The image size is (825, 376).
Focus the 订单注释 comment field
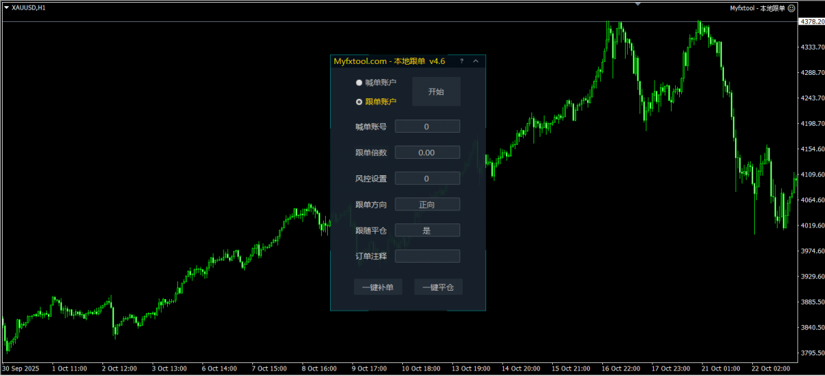click(427, 256)
